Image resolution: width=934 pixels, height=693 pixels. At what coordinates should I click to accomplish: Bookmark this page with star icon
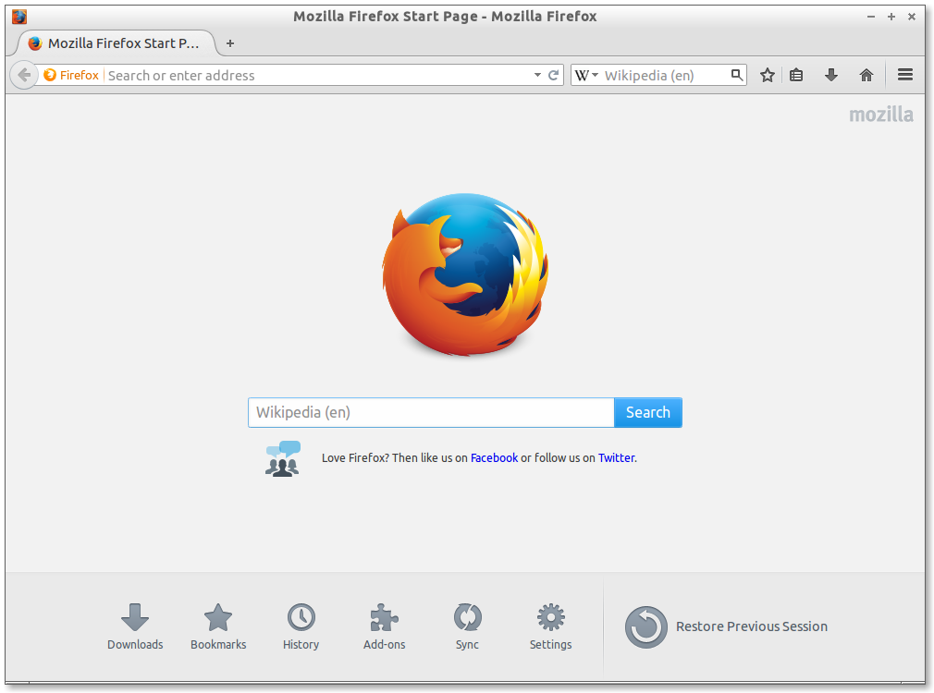click(x=768, y=75)
